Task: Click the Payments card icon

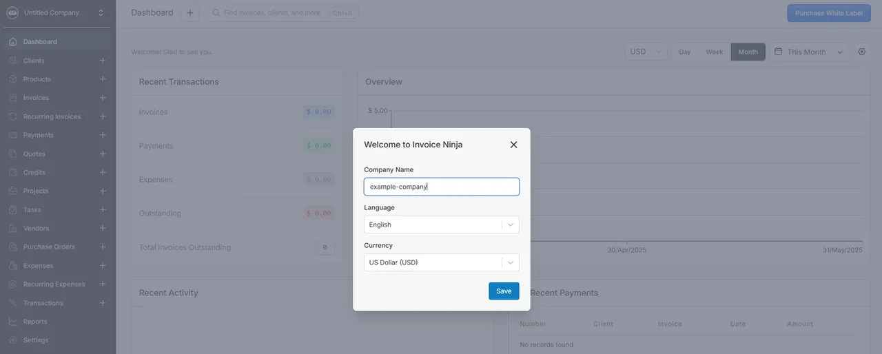Action: point(12,135)
